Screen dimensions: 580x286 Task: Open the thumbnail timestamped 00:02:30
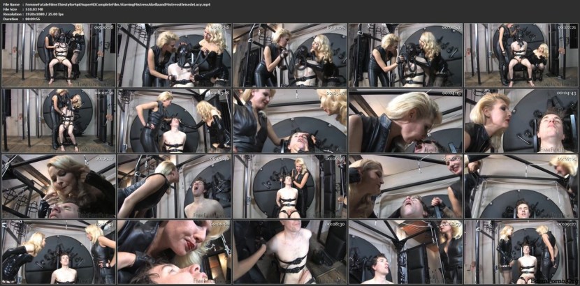click(58, 121)
